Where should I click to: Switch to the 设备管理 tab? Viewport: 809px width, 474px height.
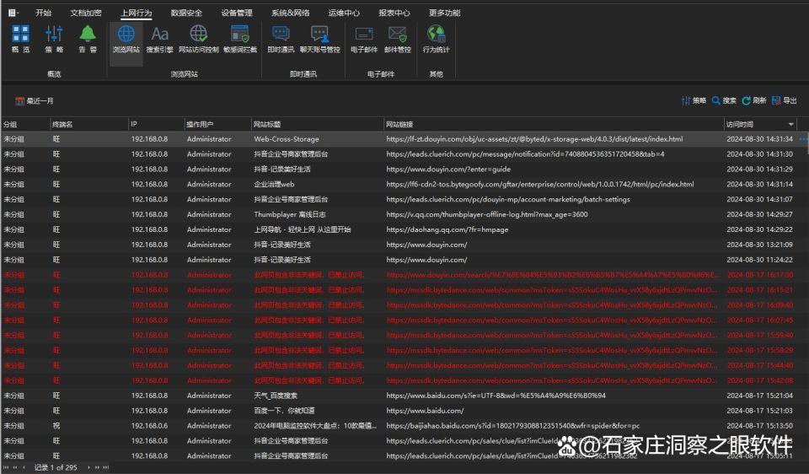click(x=237, y=13)
